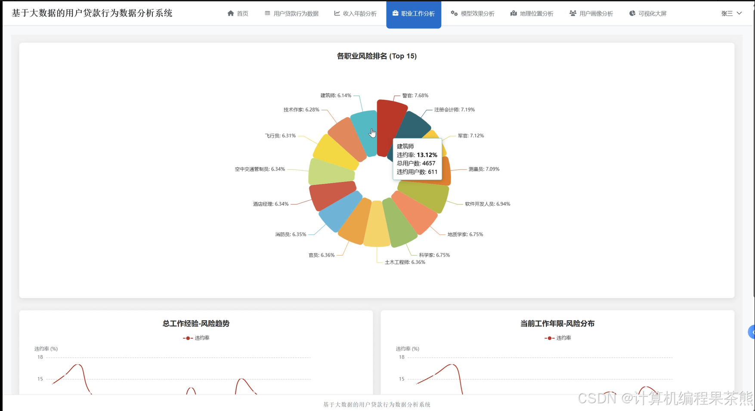The width and height of the screenshot is (755, 411).
Task: Click the label 土木工程师: 6.36%
Action: (405, 262)
